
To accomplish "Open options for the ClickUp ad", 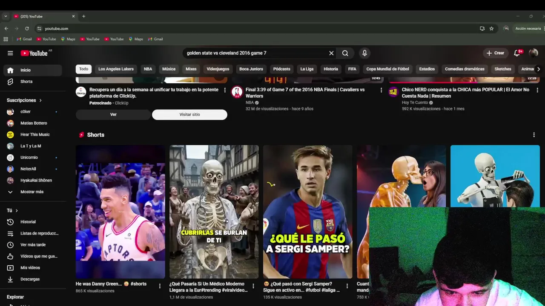I will click(225, 90).
